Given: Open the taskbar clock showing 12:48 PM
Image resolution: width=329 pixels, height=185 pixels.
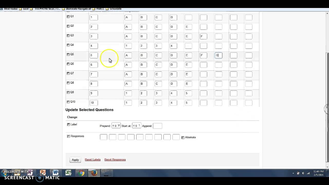Looking at the screenshot, I should tap(319, 173).
